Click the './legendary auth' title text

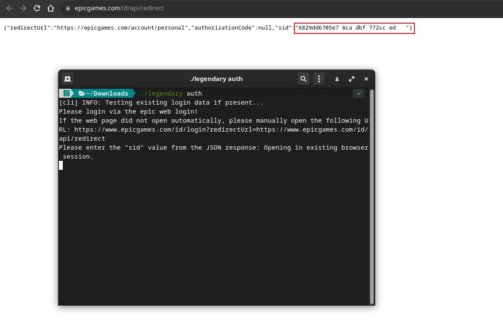tap(216, 79)
